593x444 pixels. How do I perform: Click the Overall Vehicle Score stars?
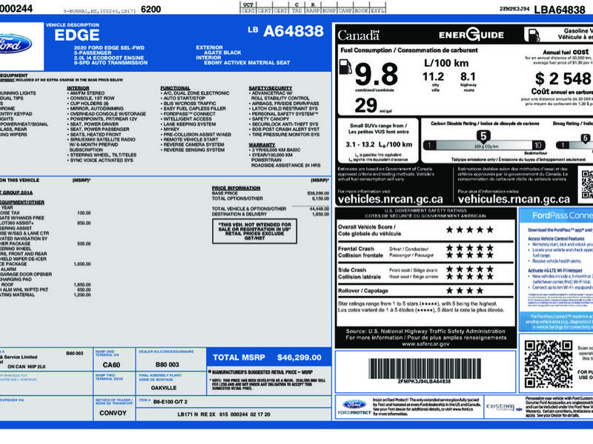tap(469, 229)
